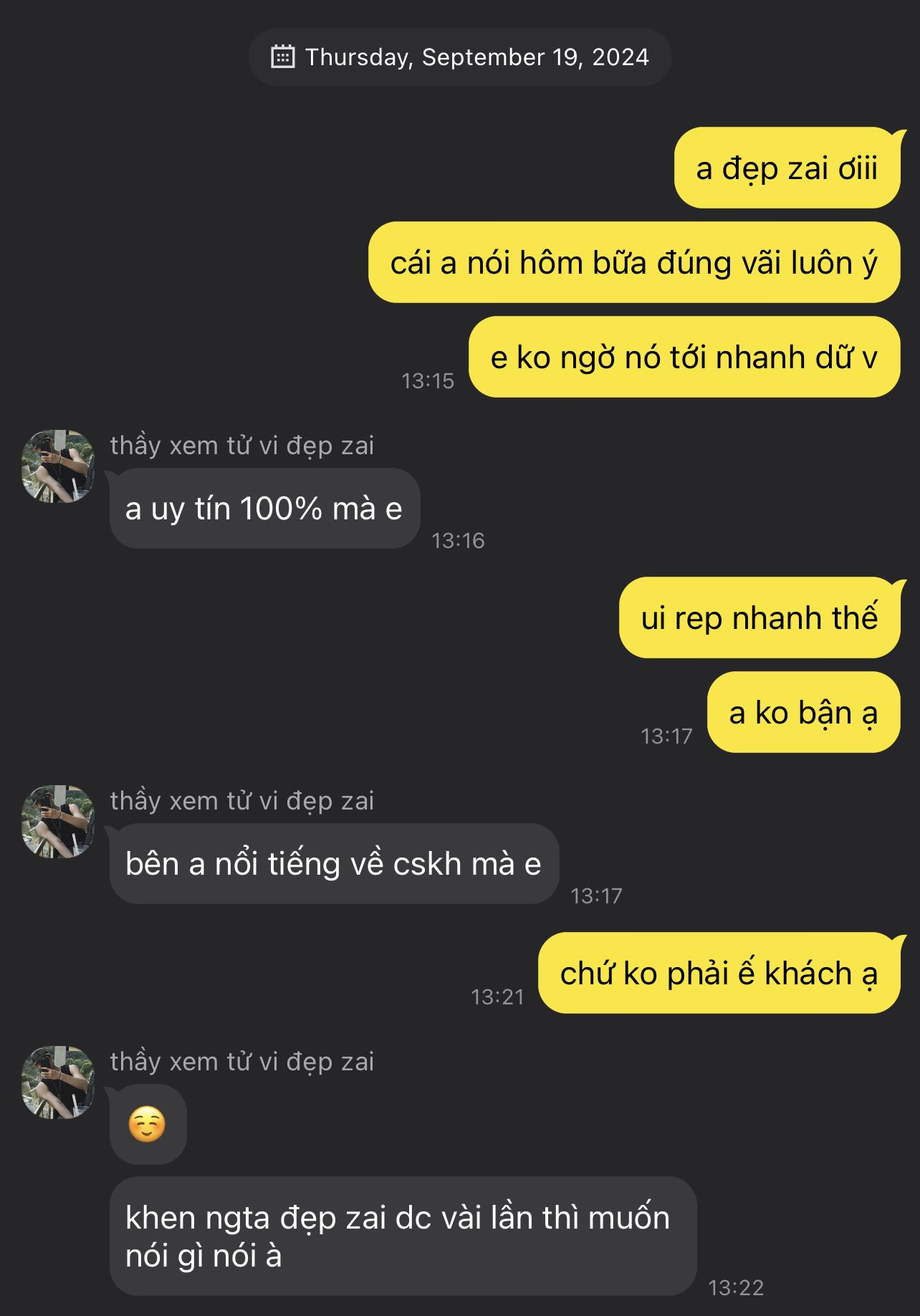
Task: Select the 'cái a nói hôm bữa đúng vãi luôn ý' bubble
Action: 634,263
